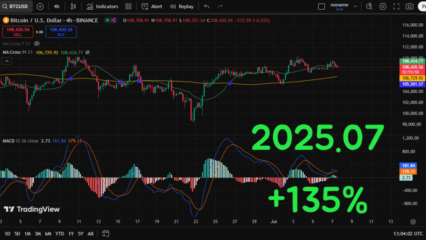
Task: Select the 3M time range
Action: click(38, 233)
